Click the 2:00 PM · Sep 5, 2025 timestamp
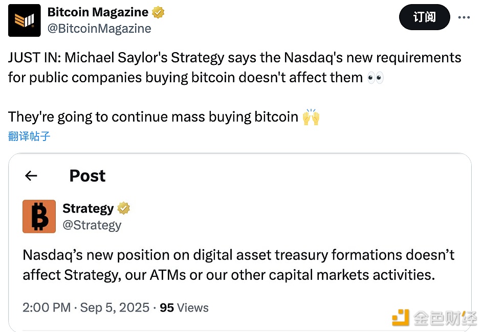Viewport: 483px width, 332px height. [x=86, y=307]
